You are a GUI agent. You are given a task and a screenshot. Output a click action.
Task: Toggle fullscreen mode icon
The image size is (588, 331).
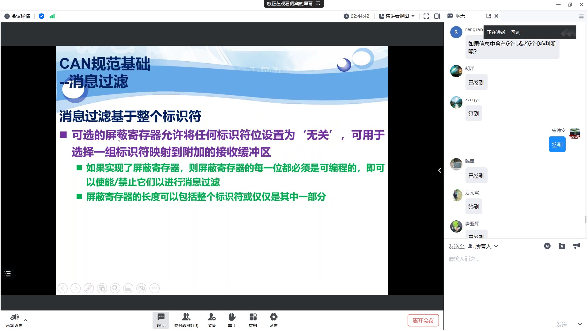(426, 16)
